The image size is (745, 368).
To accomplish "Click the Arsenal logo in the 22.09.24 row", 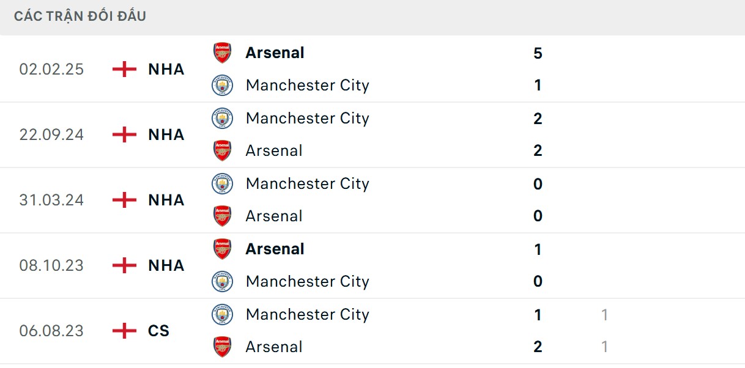I will [x=221, y=150].
